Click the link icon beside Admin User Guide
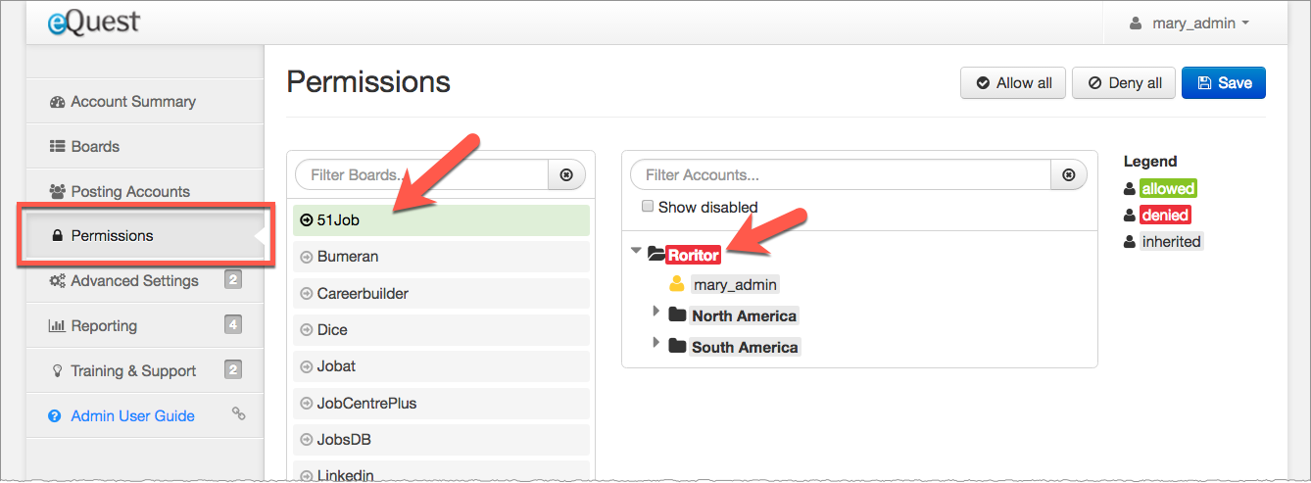Image resolution: width=1311 pixels, height=483 pixels. (238, 414)
